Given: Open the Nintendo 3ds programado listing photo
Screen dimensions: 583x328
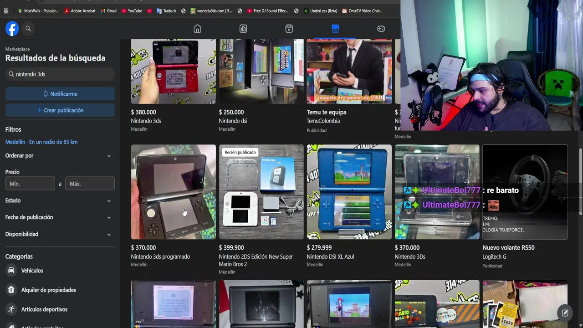Looking at the screenshot, I should 174,192.
